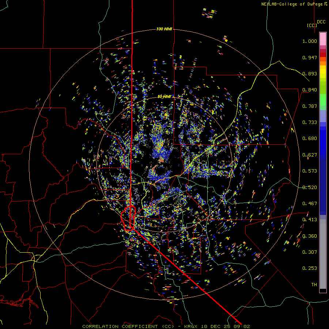Click the TH threshold label on the legend
The image size is (329, 329).
tap(314, 285)
